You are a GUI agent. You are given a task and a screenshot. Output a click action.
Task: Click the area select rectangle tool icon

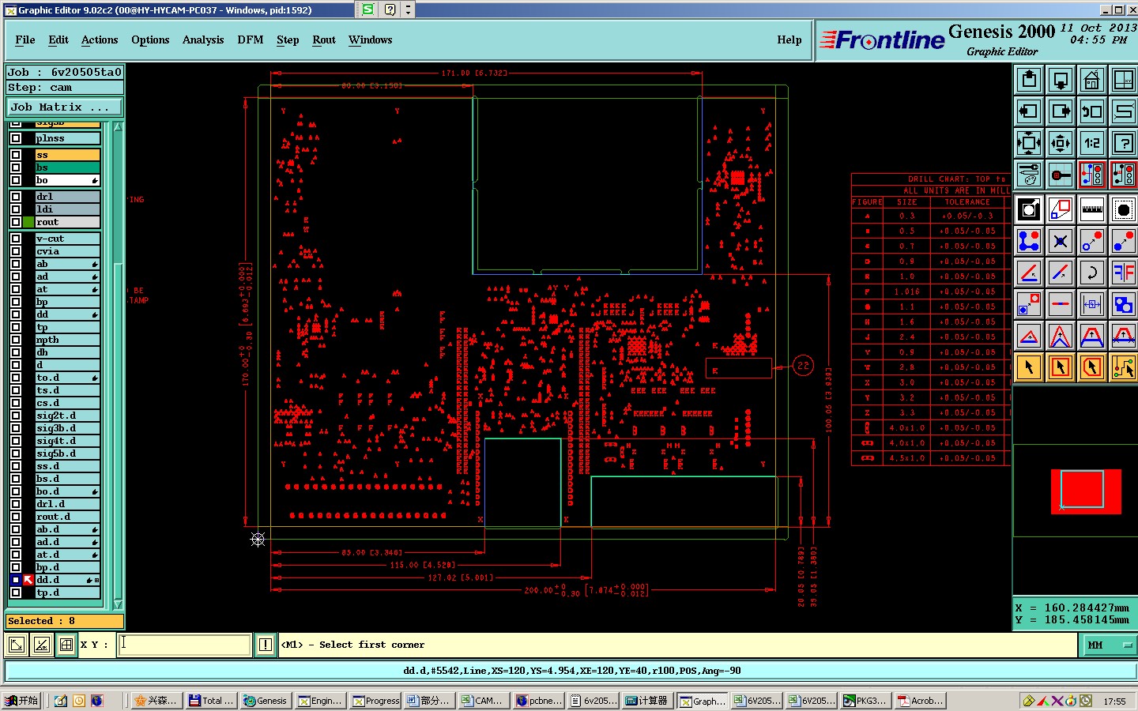pyautogui.click(x=1061, y=209)
